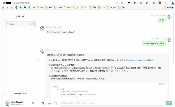Open the first bookmark icon in favorites bar
Image resolution: width=175 pixels, height=107 pixels.
click(3, 7)
